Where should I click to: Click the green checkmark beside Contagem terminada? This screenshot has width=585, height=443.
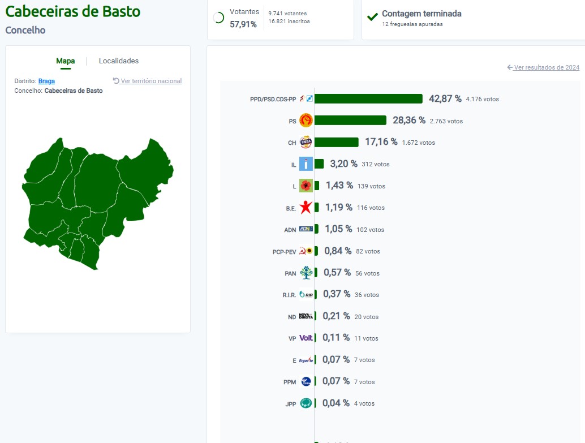click(x=372, y=17)
